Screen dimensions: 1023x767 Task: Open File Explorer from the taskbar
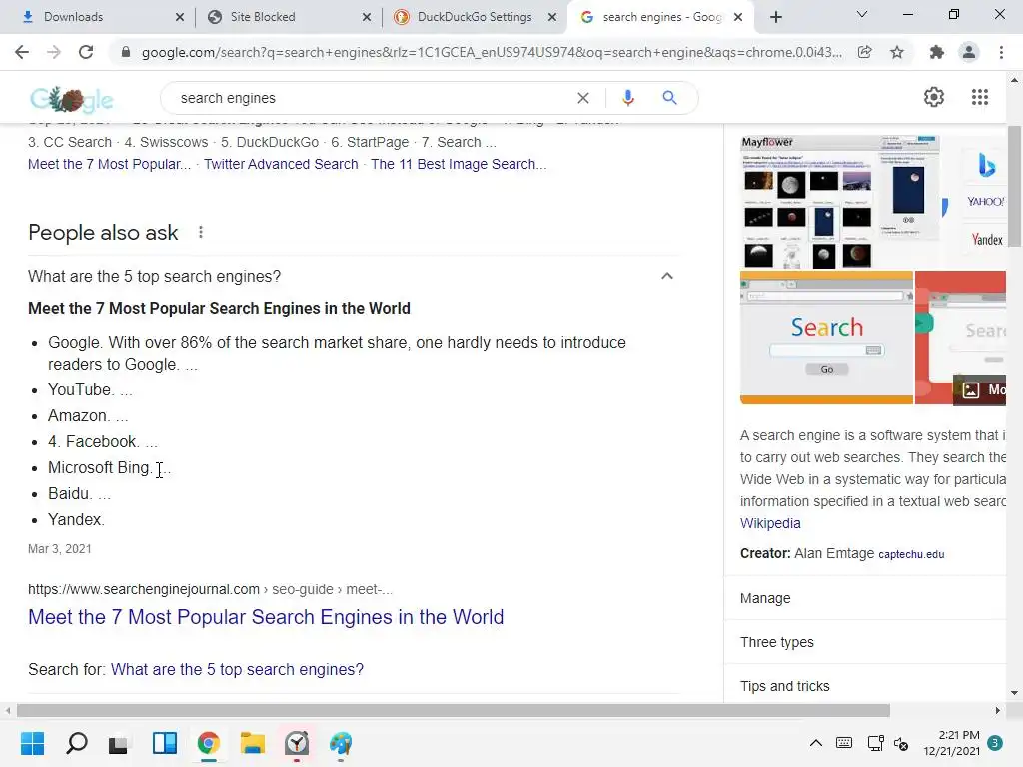(x=252, y=743)
